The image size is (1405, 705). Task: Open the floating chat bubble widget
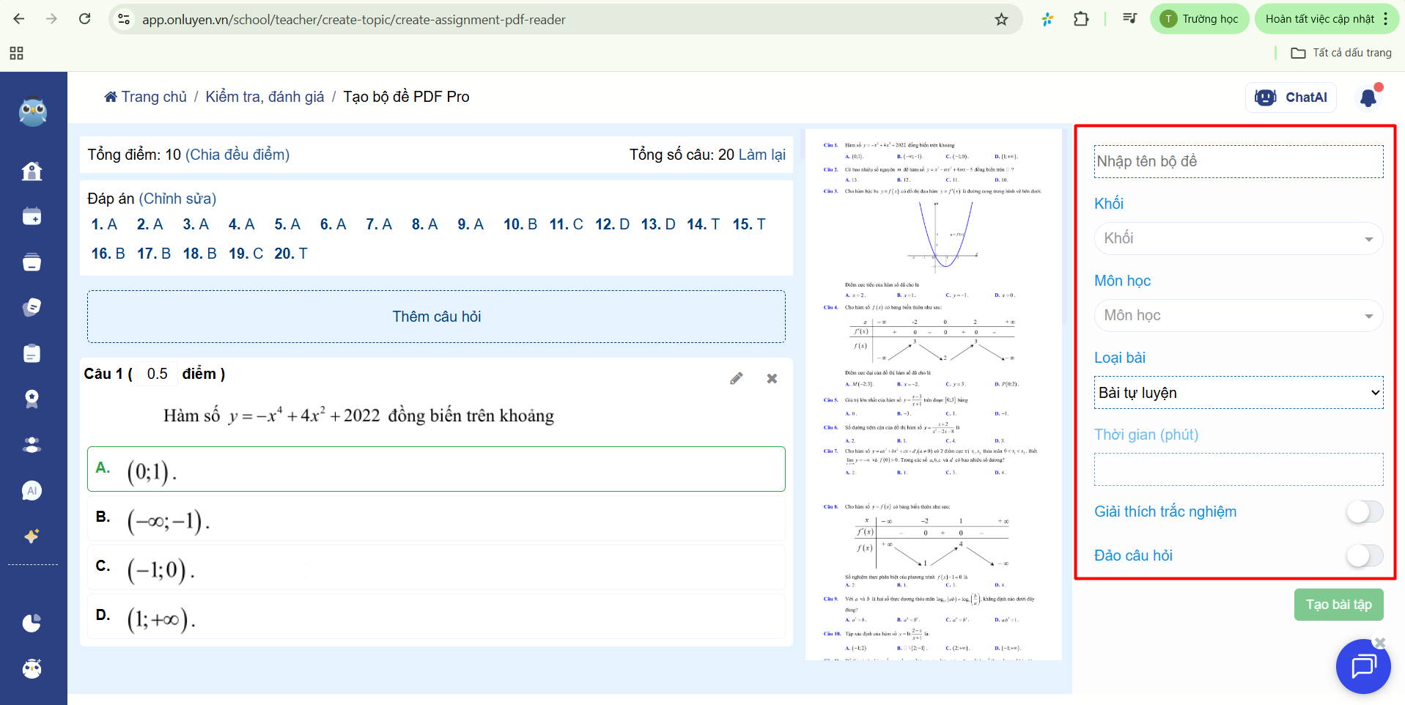pos(1362,666)
